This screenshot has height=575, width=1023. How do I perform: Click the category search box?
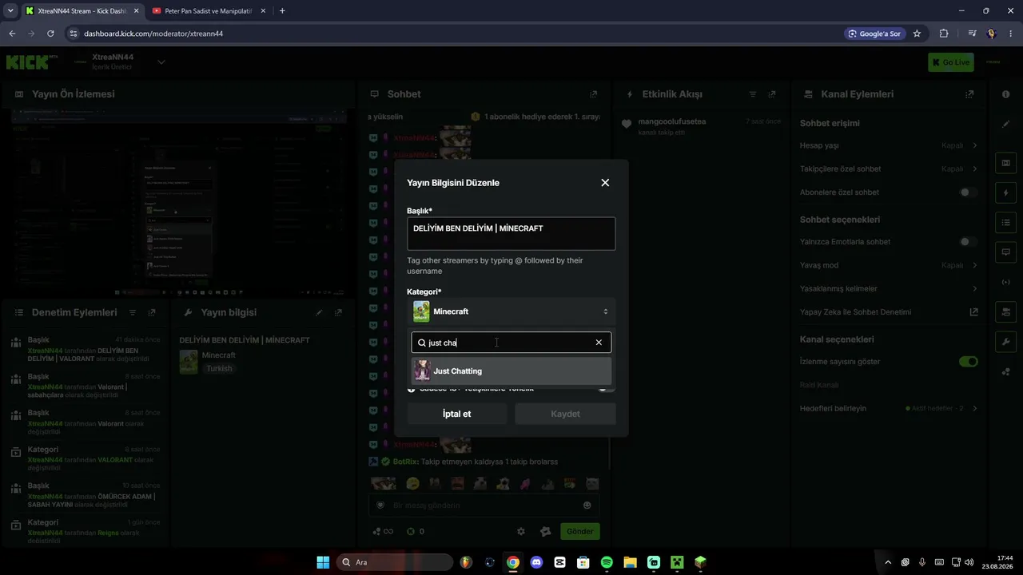coord(511,343)
